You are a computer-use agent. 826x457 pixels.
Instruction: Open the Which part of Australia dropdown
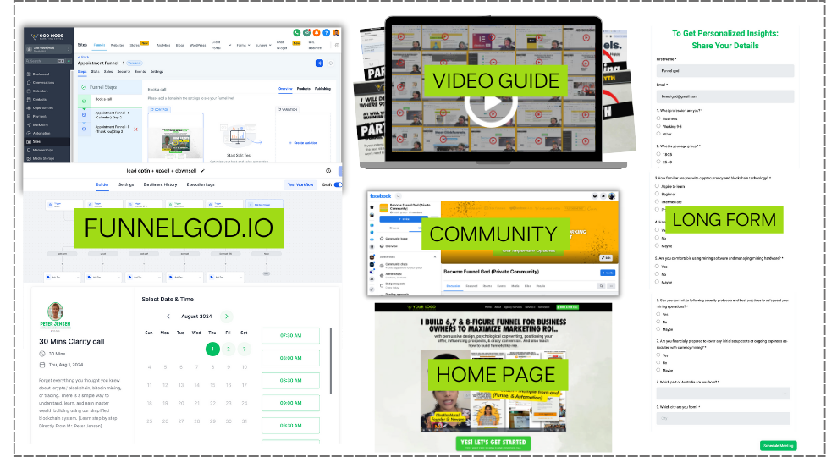coord(724,394)
